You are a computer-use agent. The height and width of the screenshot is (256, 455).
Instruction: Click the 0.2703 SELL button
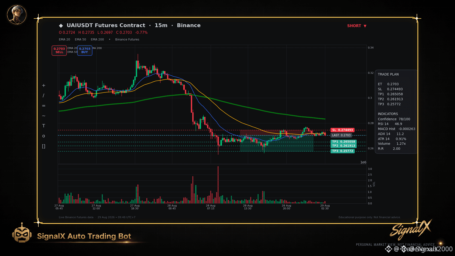click(59, 50)
